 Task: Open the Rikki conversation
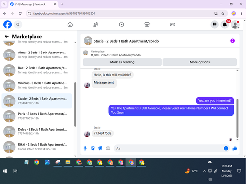click(37, 147)
